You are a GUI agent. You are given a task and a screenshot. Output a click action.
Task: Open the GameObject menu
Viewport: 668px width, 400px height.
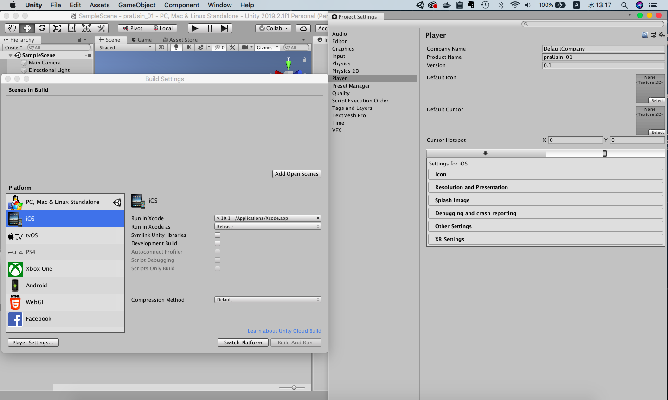coord(137,5)
